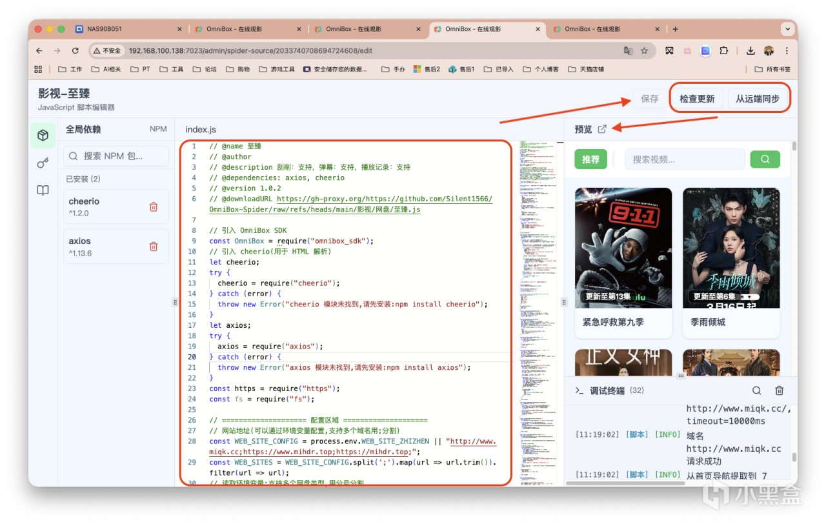Click the debug terminal vertical scrollbar

click(x=794, y=458)
